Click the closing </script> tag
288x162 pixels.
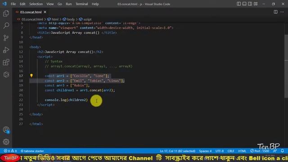pyautogui.click(x=46, y=105)
